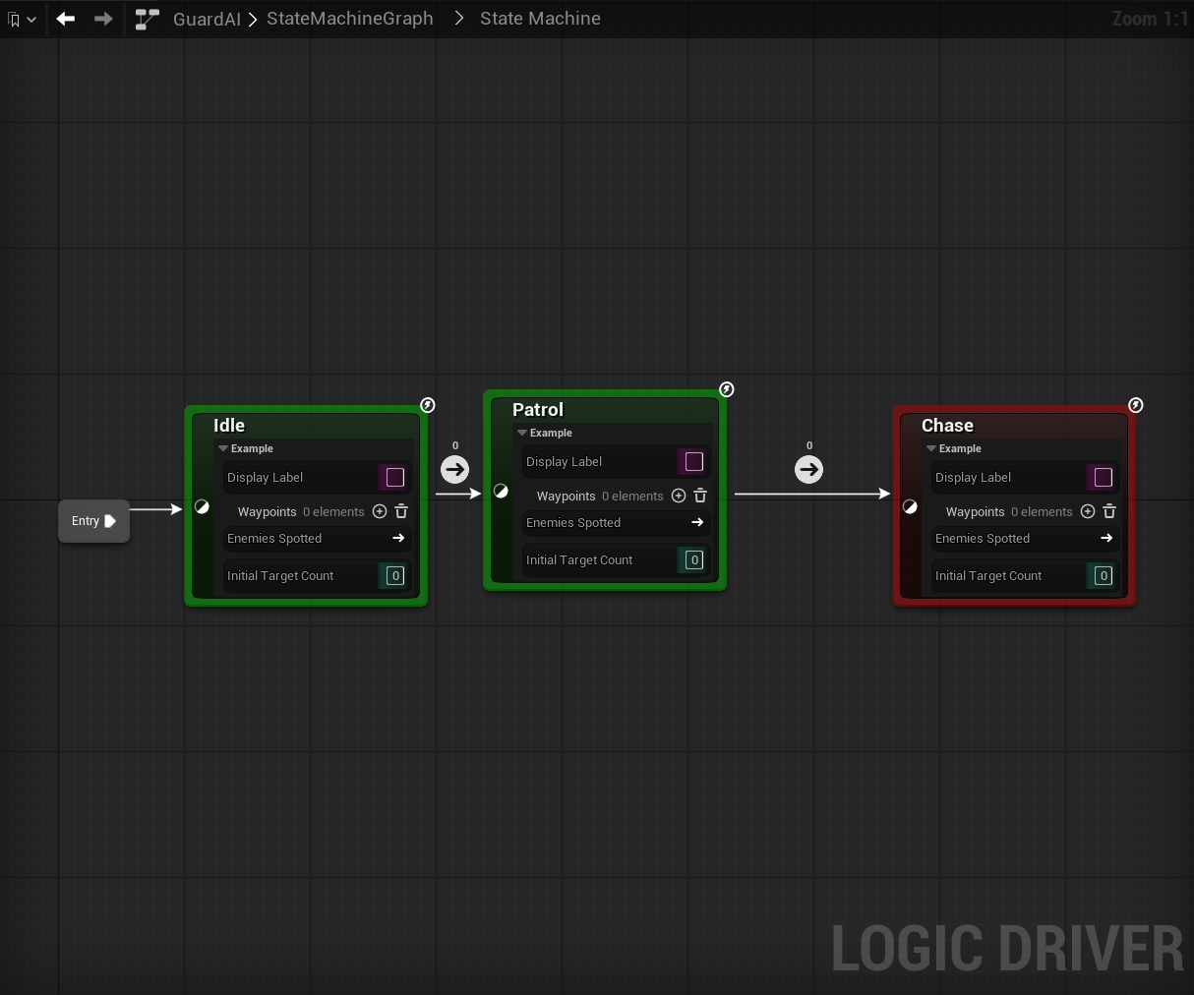Click the input pin on Idle state
Screen dimensions: 1194x995
tap(202, 507)
